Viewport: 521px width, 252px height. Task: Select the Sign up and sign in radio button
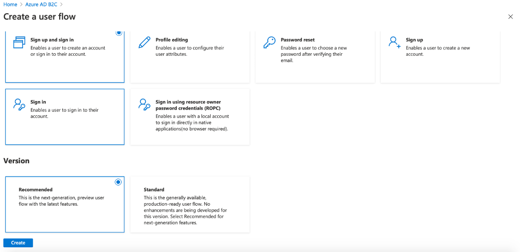tap(118, 33)
